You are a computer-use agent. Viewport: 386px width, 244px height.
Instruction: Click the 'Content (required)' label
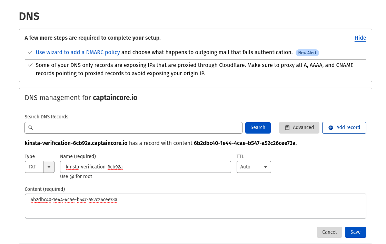(x=45, y=189)
